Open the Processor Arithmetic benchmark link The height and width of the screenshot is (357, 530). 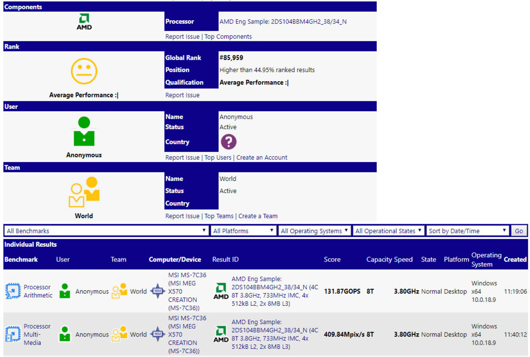38,291
